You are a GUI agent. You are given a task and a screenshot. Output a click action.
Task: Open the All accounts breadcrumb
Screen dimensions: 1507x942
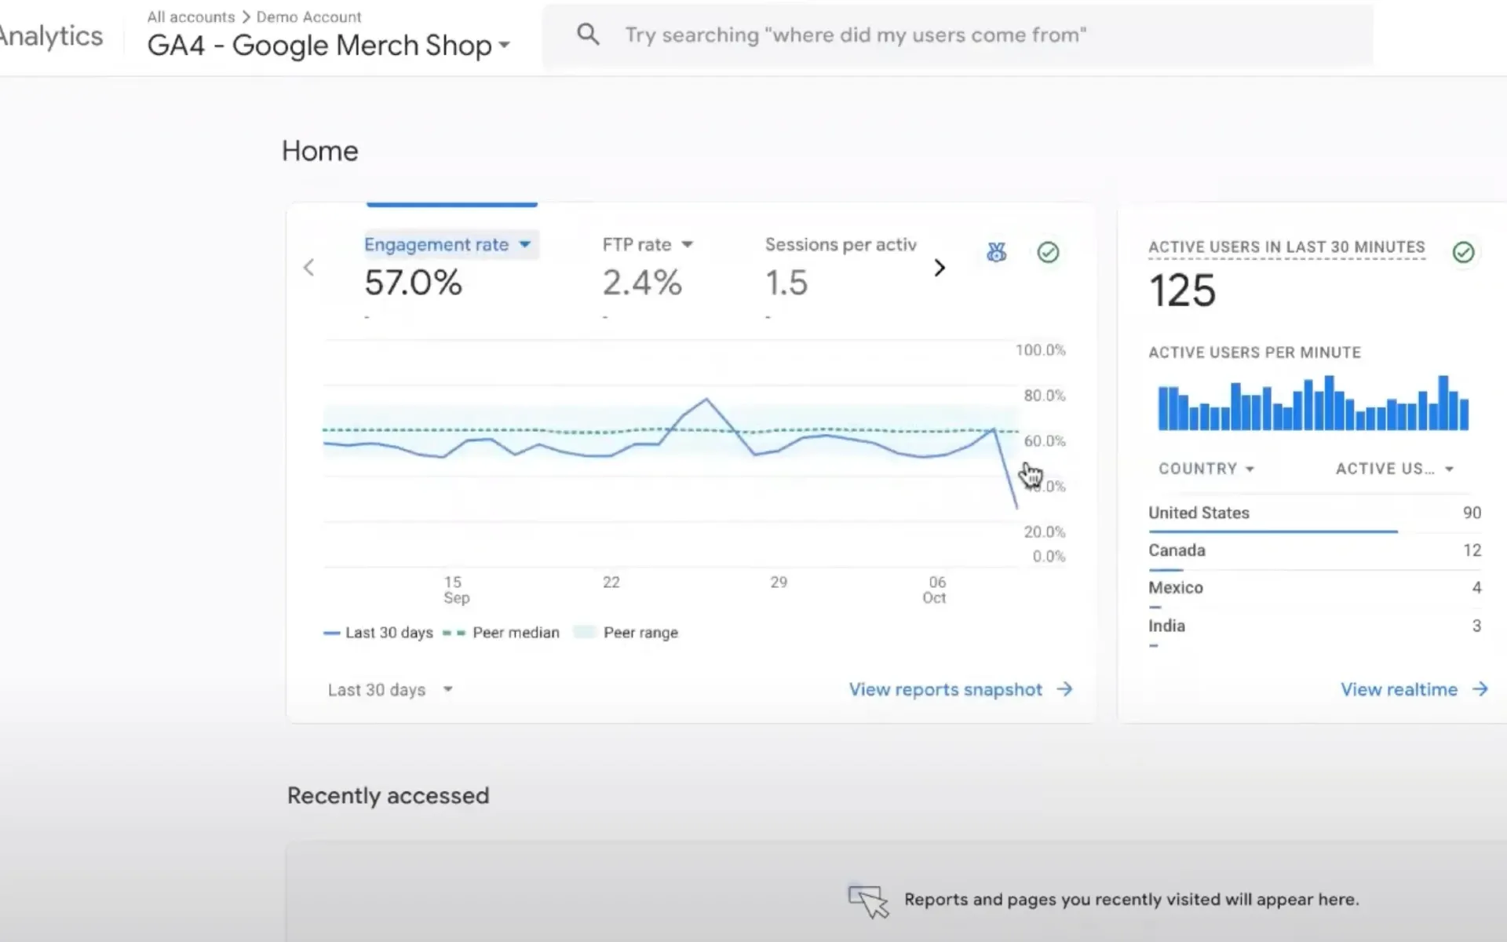(191, 16)
